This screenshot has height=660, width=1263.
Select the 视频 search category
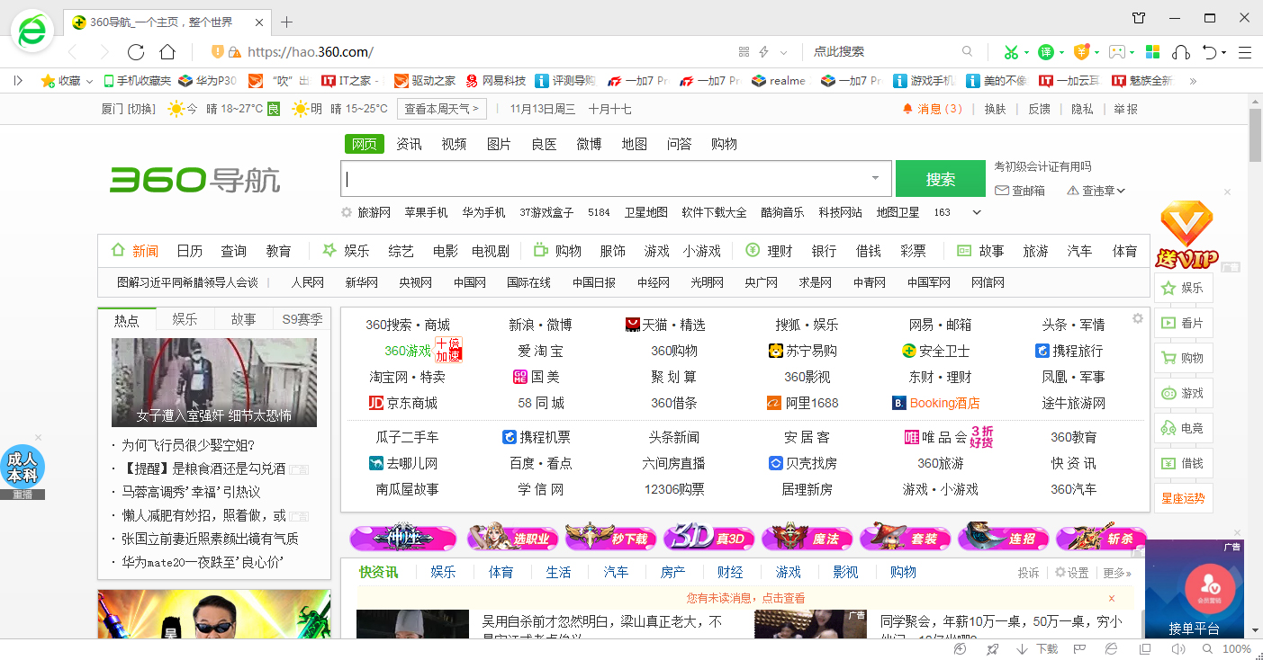click(454, 144)
